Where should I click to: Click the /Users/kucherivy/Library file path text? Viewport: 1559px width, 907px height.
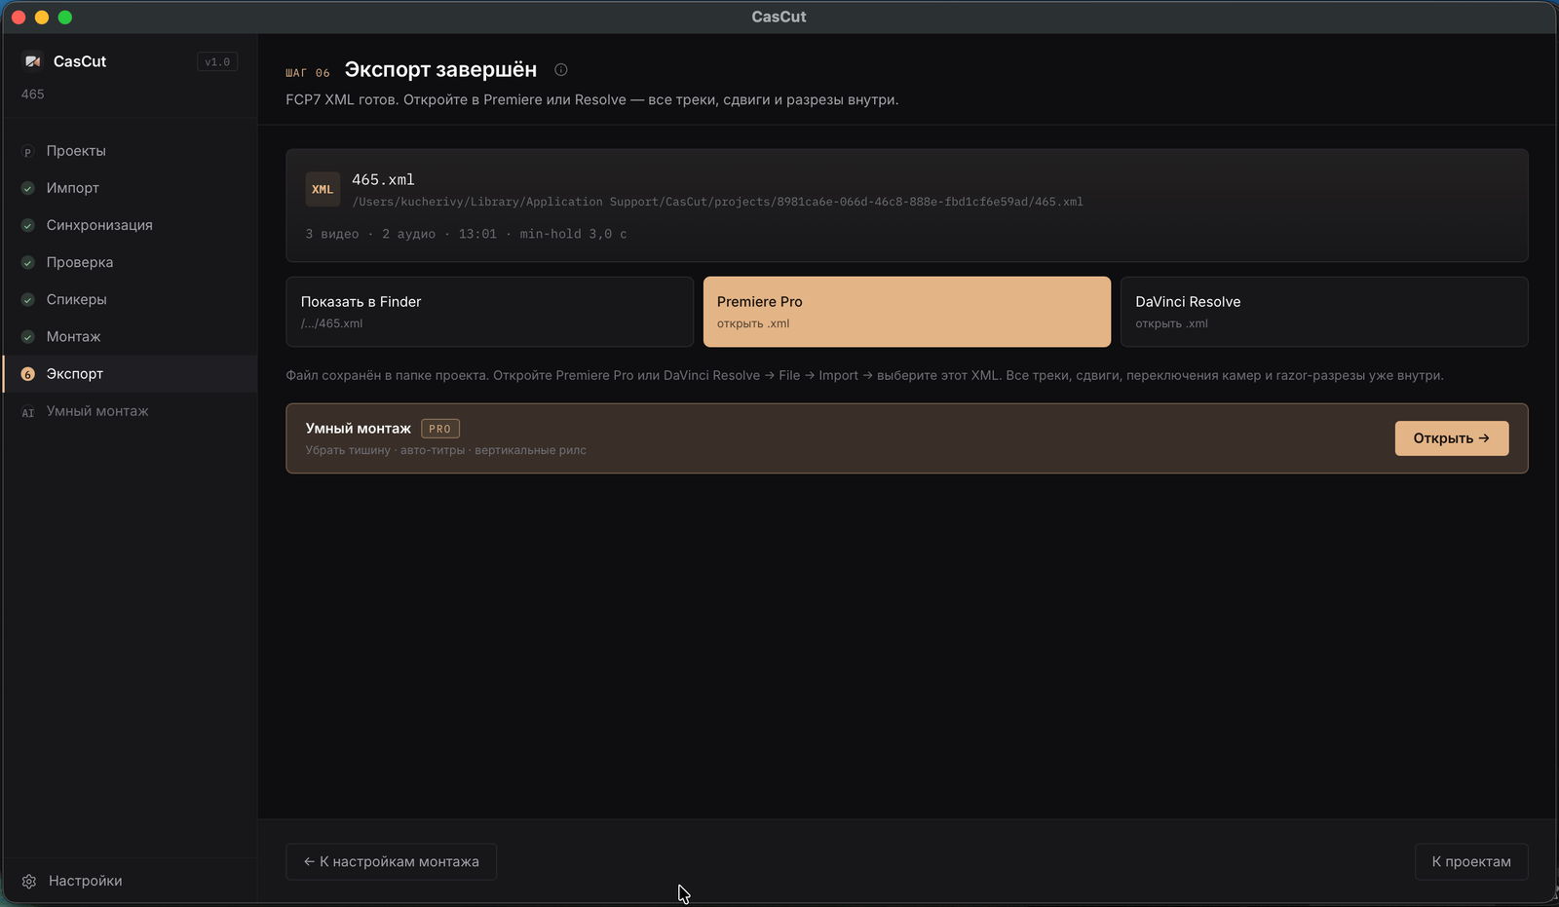(x=717, y=202)
